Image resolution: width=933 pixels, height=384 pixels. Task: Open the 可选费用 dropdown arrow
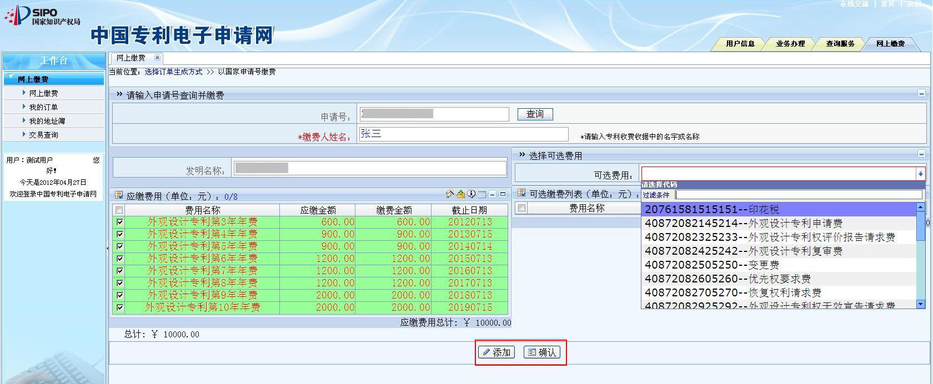pyautogui.click(x=920, y=174)
